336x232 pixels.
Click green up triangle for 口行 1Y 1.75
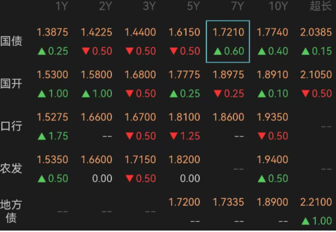[x=42, y=136]
